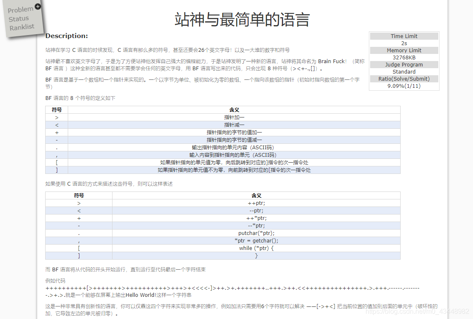Open the Ranklist link in the side note

click(22, 27)
